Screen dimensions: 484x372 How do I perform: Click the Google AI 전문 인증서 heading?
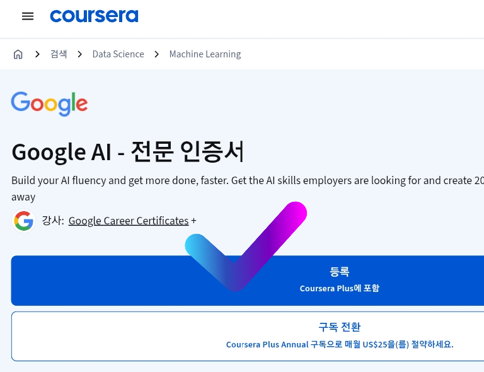coord(128,151)
